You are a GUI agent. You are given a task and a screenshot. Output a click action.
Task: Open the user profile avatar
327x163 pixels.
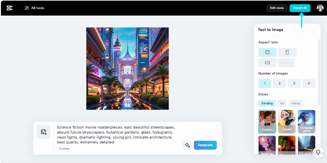click(x=320, y=8)
